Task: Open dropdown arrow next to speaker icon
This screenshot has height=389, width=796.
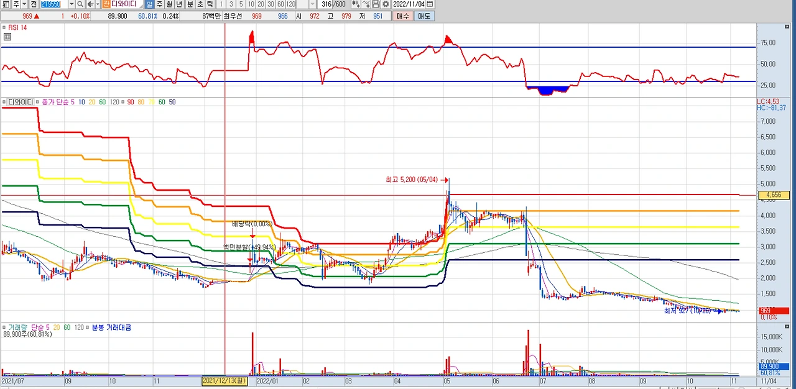Action: pos(98,4)
